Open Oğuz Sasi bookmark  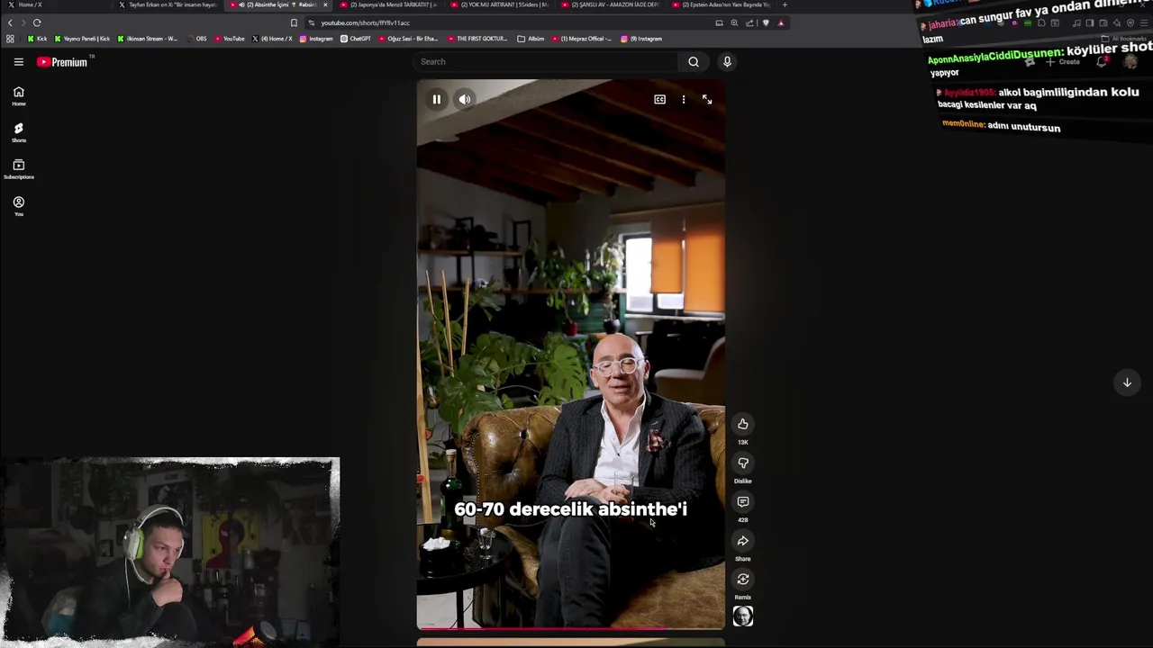click(x=408, y=39)
